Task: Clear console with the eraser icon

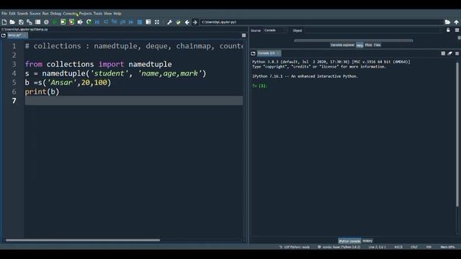Action: click(x=449, y=53)
